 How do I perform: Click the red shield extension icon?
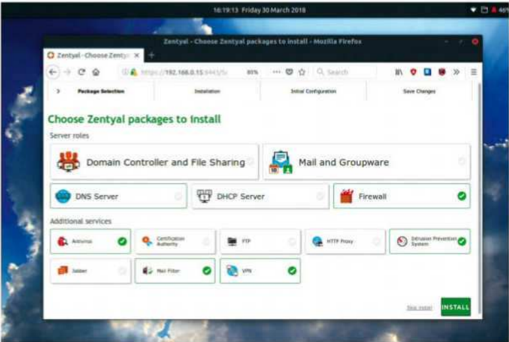tap(413, 72)
